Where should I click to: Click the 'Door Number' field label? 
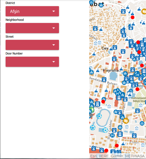click(x=14, y=53)
